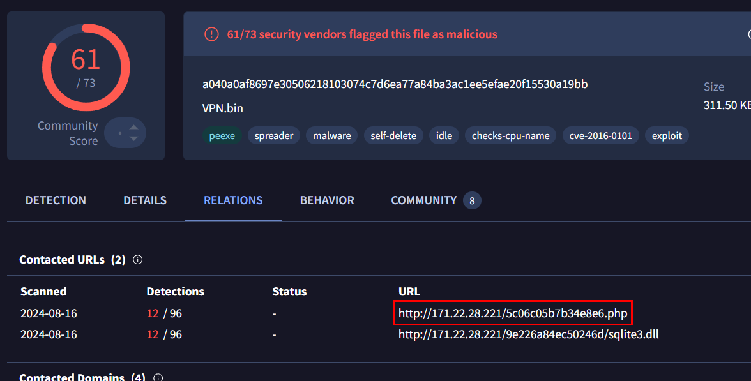Viewport: 751px width, 381px height.
Task: Open the Community tab
Action: [423, 200]
